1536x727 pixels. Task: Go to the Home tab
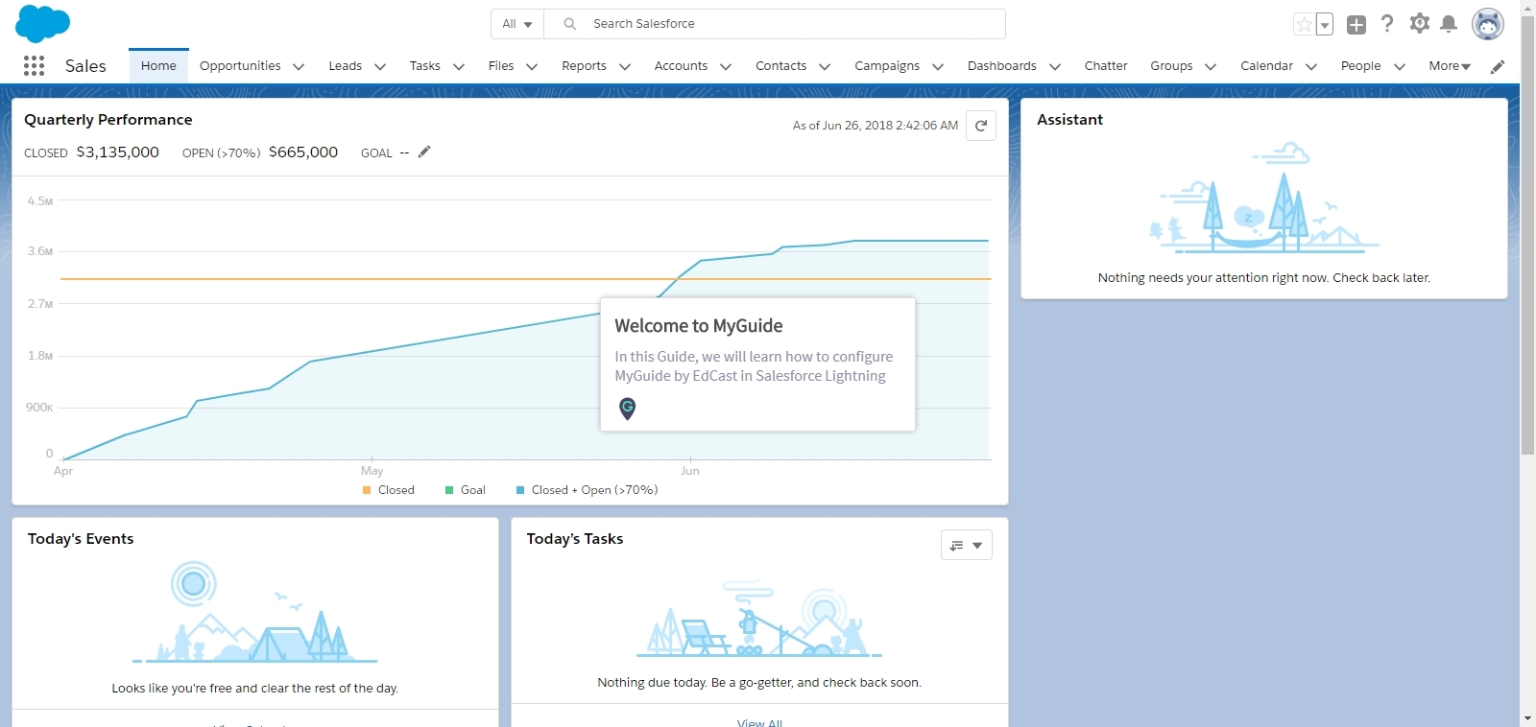(158, 66)
